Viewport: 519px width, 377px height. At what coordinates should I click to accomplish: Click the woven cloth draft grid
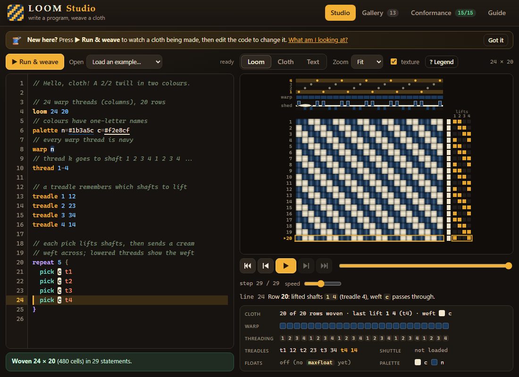pyautogui.click(x=369, y=180)
